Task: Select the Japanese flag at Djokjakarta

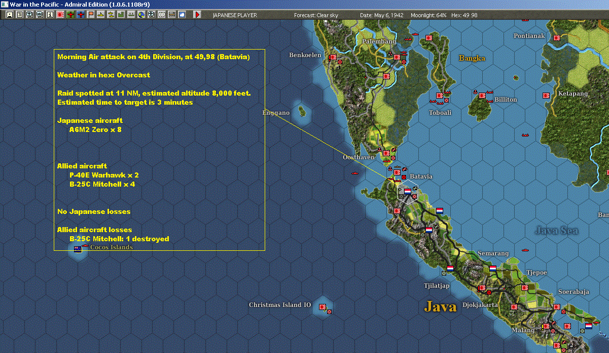Action: 482,288
